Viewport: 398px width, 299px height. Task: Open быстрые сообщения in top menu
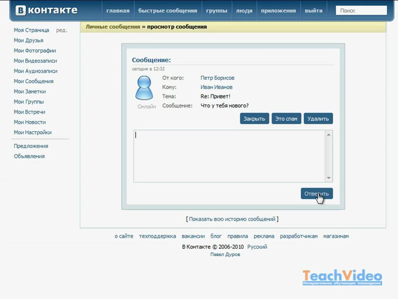pos(167,11)
